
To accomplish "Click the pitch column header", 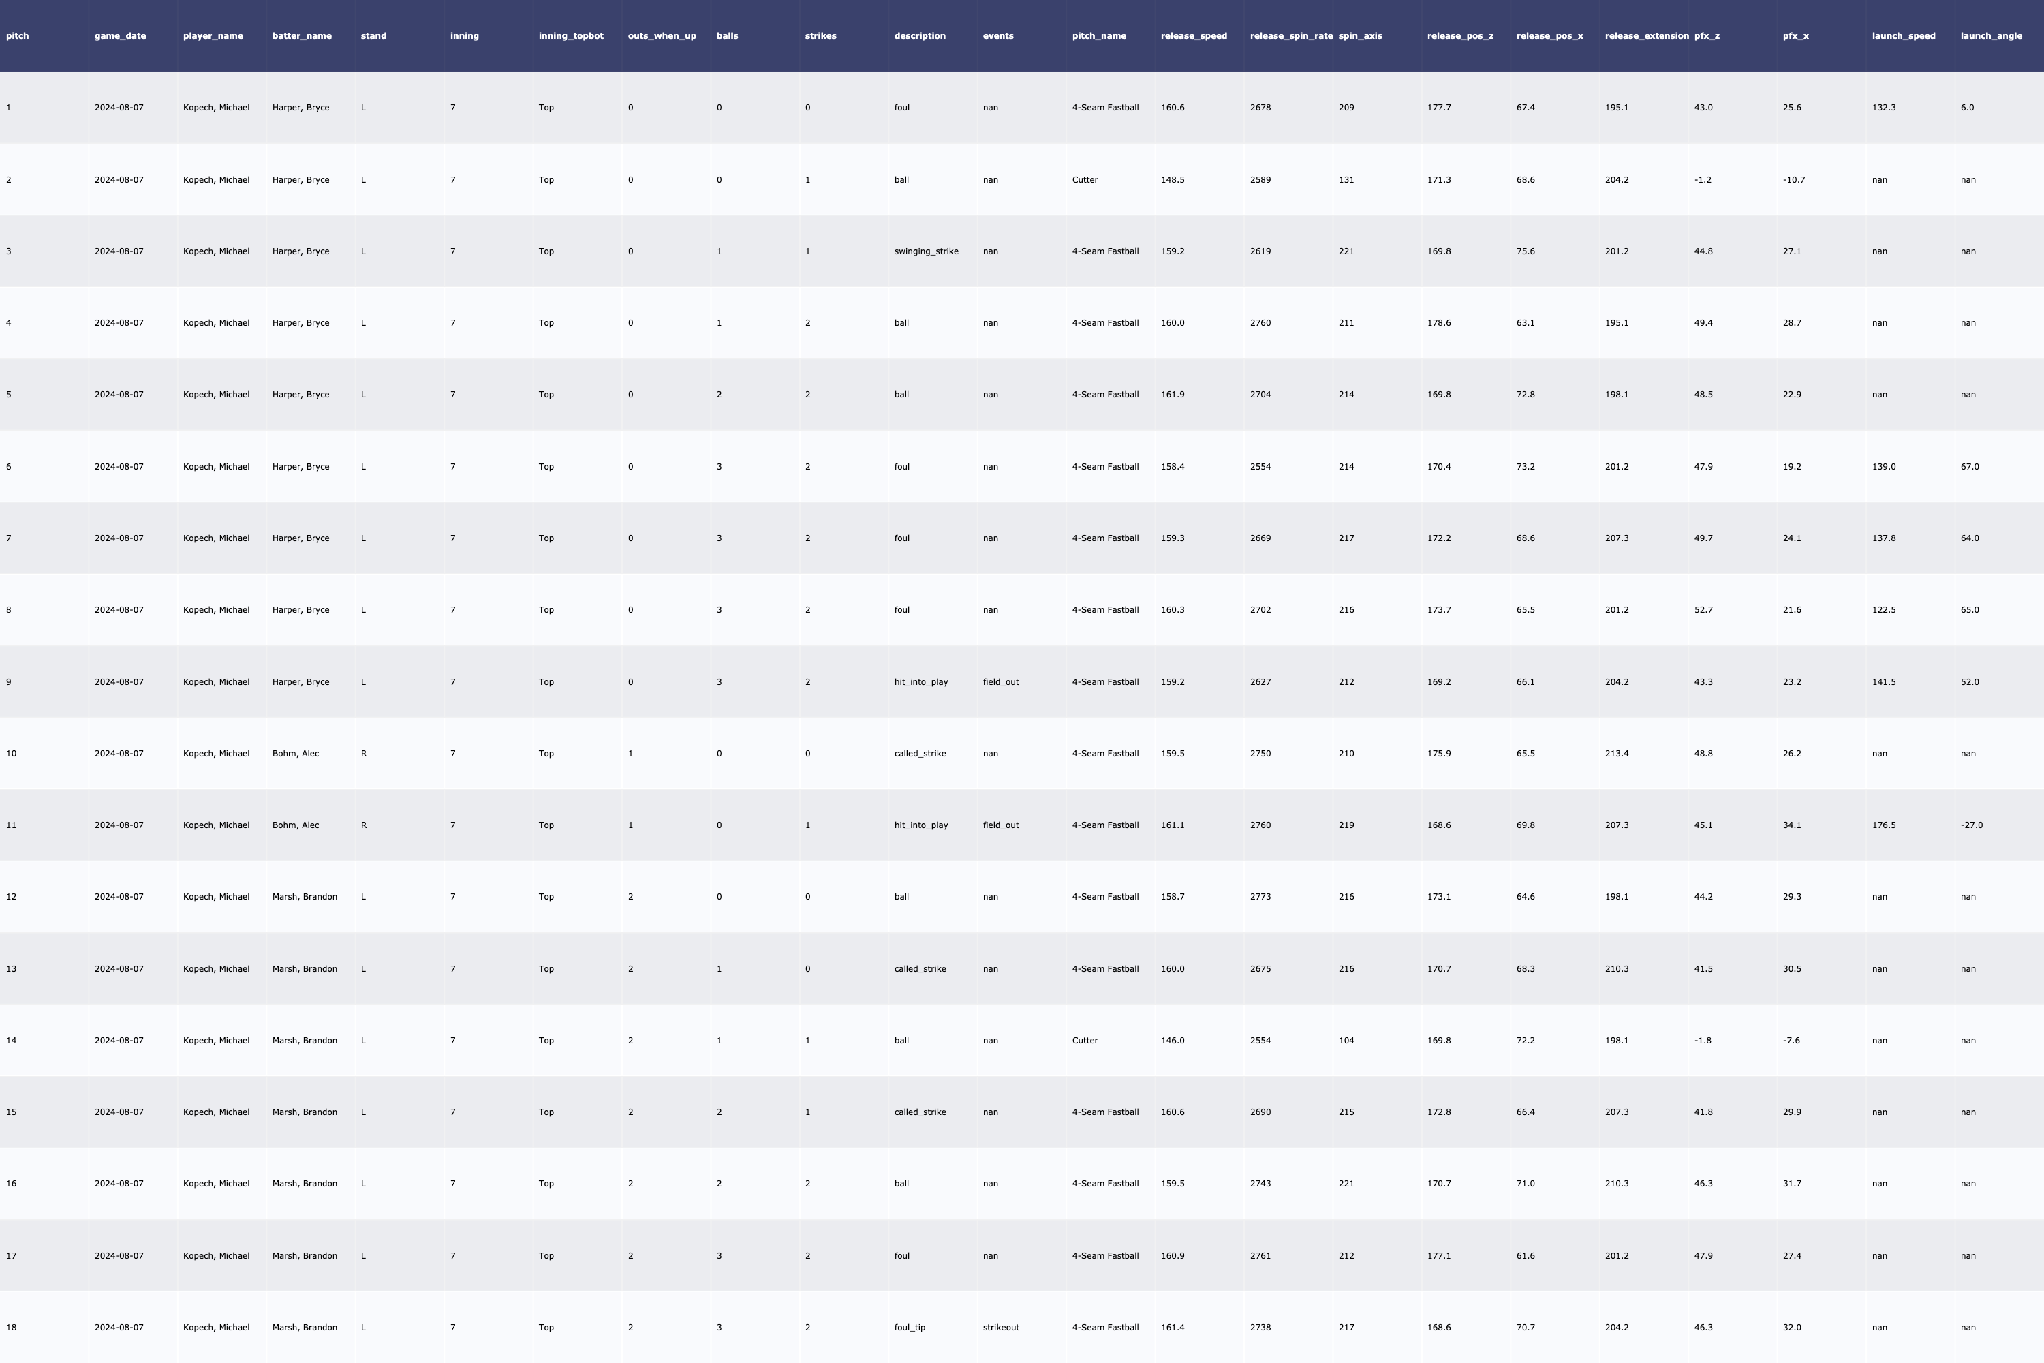I will click(x=18, y=35).
